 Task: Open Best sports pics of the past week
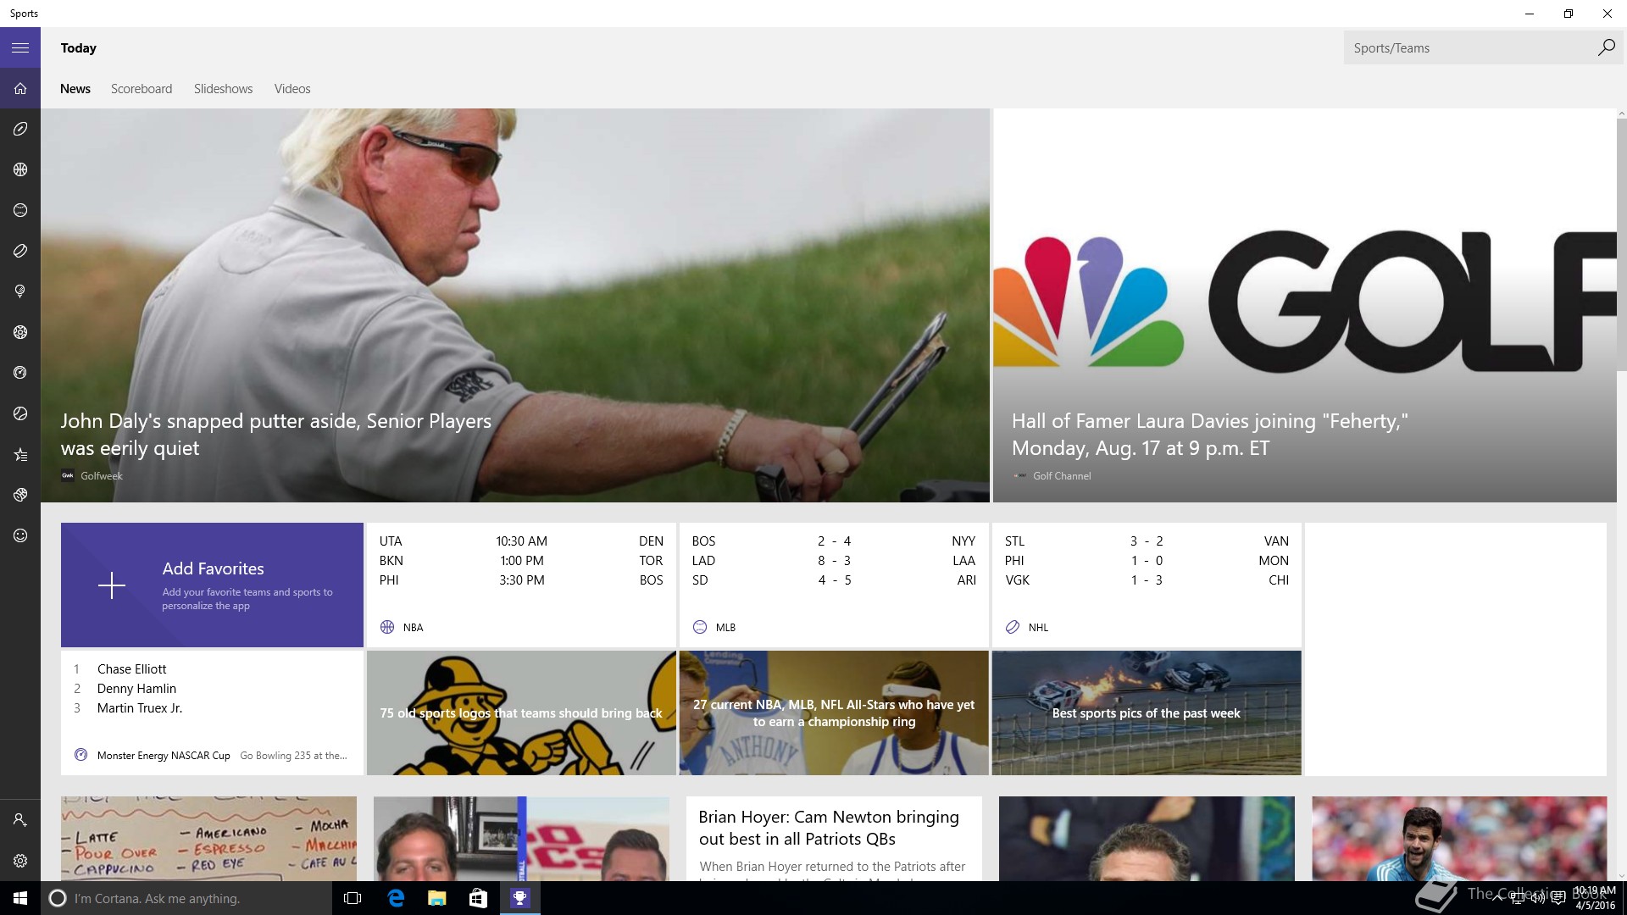(x=1147, y=713)
